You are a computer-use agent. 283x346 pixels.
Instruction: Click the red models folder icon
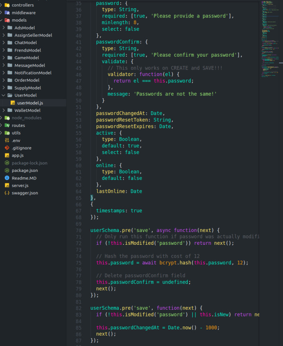[7, 20]
